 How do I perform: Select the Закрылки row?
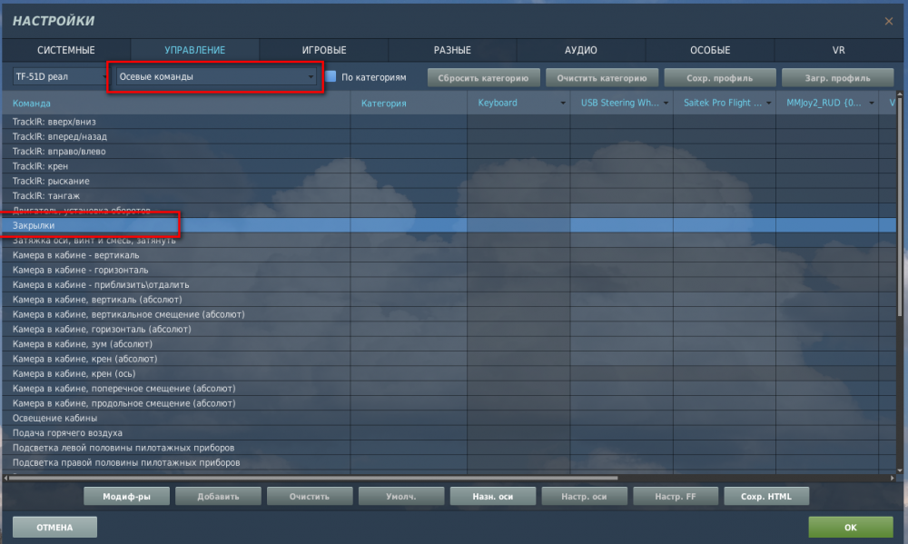pyautogui.click(x=449, y=225)
